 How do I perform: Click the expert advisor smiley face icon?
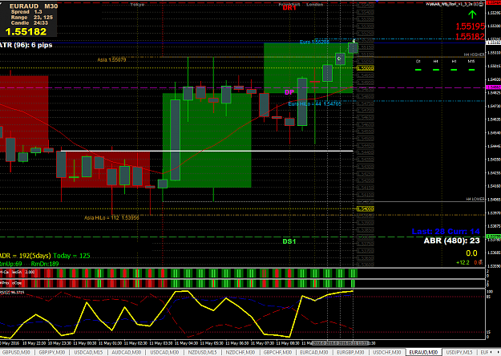(x=481, y=4)
